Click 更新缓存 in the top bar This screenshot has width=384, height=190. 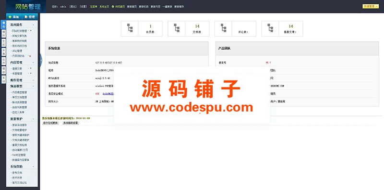coord(179,7)
